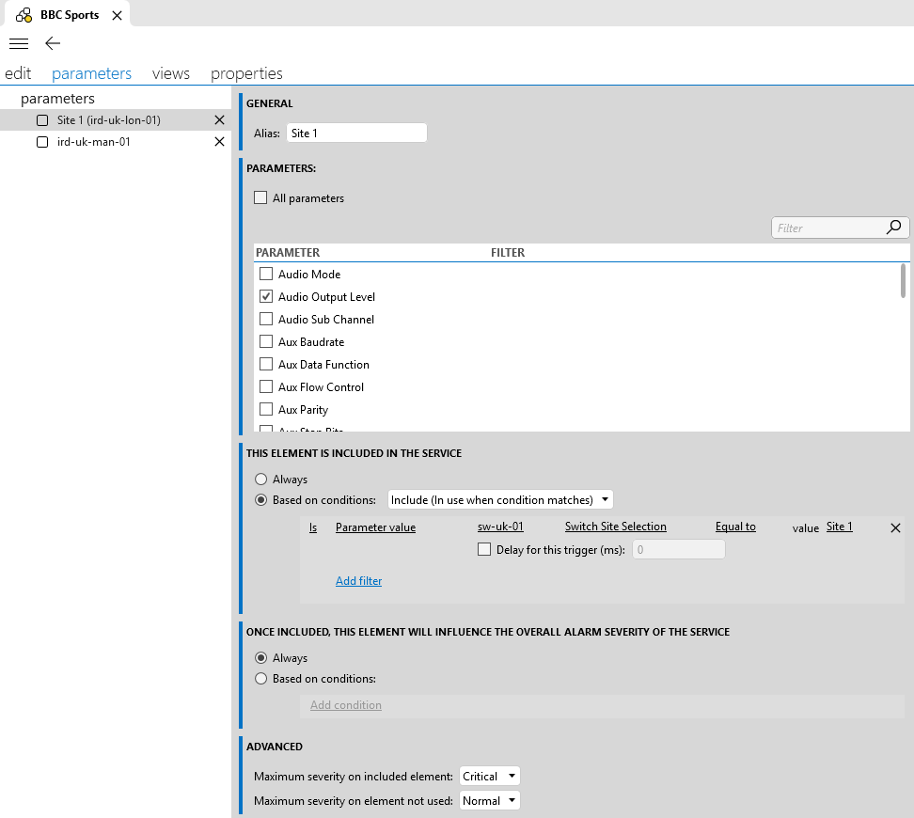
Task: Click the Add condition link
Action: click(346, 705)
